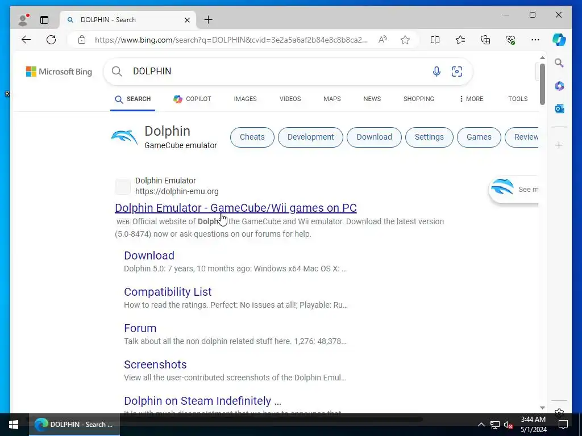The height and width of the screenshot is (436, 582).
Task: Open split screen view
Action: point(435,40)
